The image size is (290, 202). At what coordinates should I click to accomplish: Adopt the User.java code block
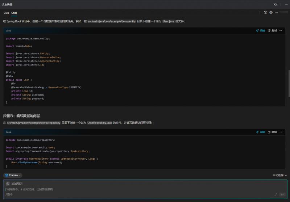point(261,31)
